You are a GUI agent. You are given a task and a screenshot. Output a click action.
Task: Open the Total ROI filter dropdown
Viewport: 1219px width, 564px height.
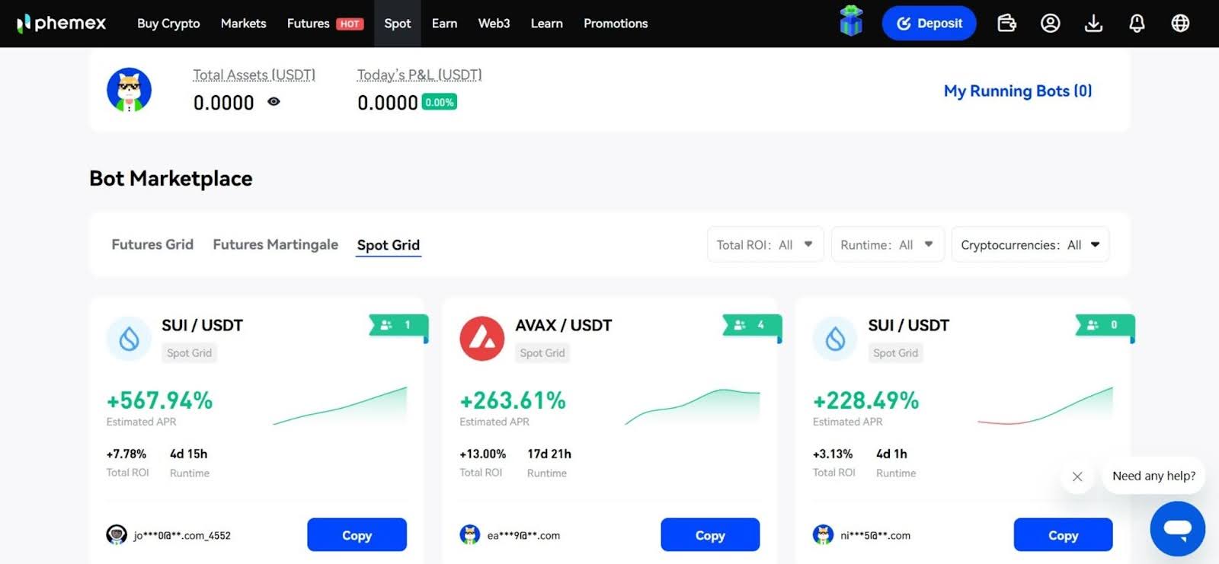tap(765, 244)
